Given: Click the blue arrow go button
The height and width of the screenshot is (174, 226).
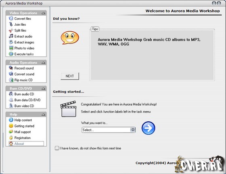Looking at the screenshot, I should point(149,128).
